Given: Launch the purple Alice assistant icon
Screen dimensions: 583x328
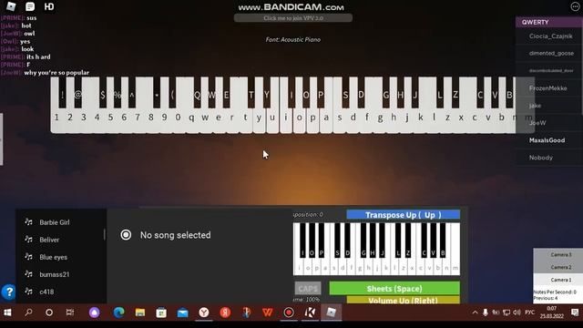Looking at the screenshot, I should click(x=95, y=313).
